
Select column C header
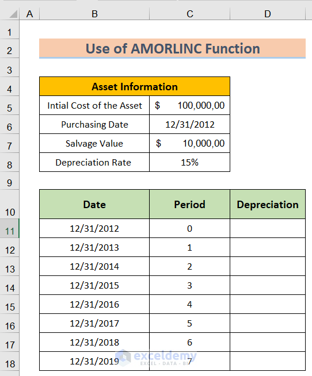tap(190, 14)
